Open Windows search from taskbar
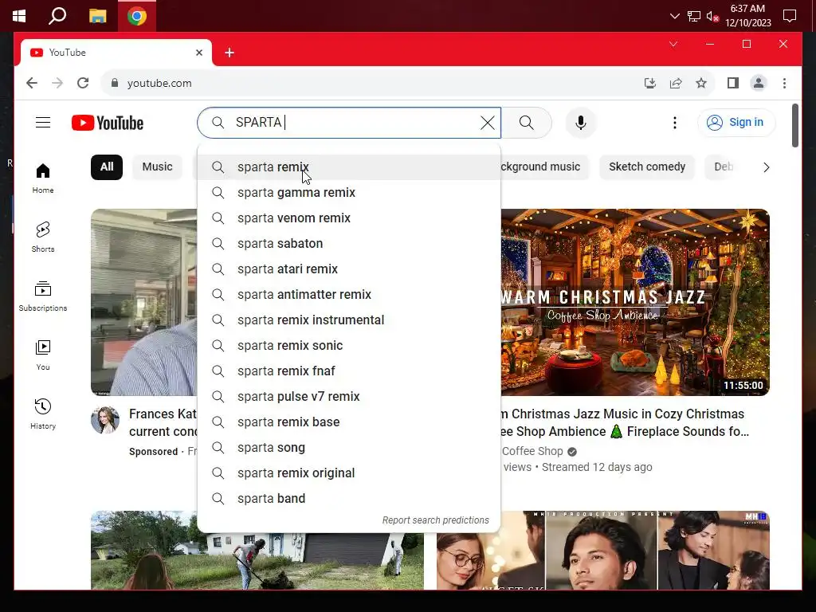The image size is (816, 612). click(57, 16)
